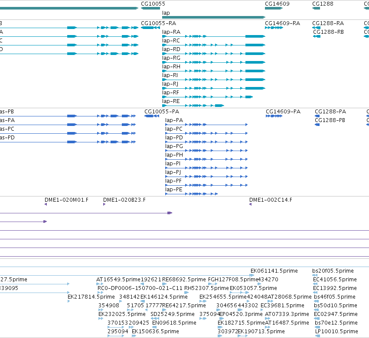
Task: Open EST EK061141.5prime
Action: pyautogui.click(x=274, y=271)
